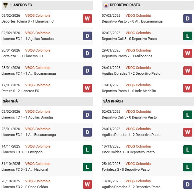Click the D badge for Aguilas Doradas 2 - 2 Pasto
Image resolution: width=194 pixels, height=192 pixels.
tap(188, 184)
